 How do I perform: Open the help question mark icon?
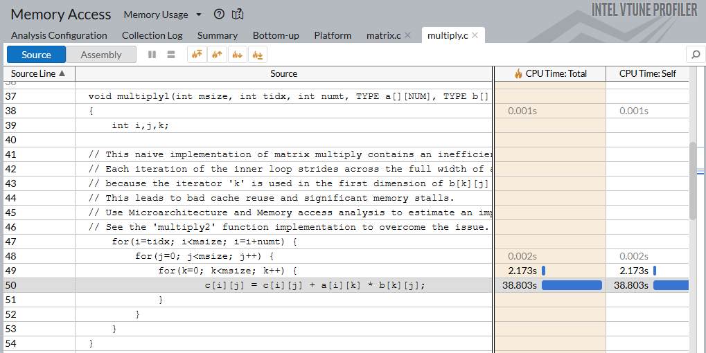219,15
